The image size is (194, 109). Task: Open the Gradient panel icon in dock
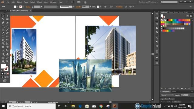click(x=157, y=18)
